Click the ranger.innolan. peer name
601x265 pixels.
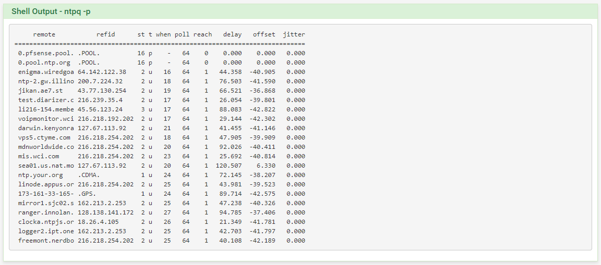click(x=46, y=212)
